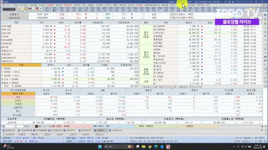The width and height of the screenshot is (268, 150).
Task: Click the padlock toolbar icon
Action: pos(26,9)
